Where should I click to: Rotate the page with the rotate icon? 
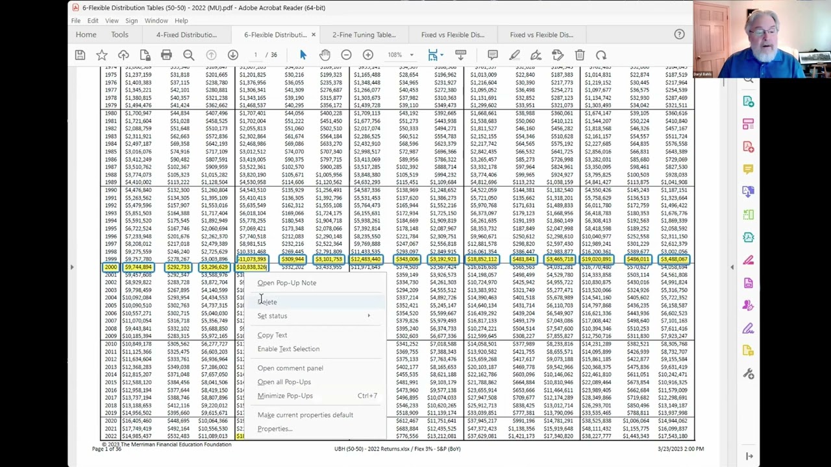coord(601,55)
